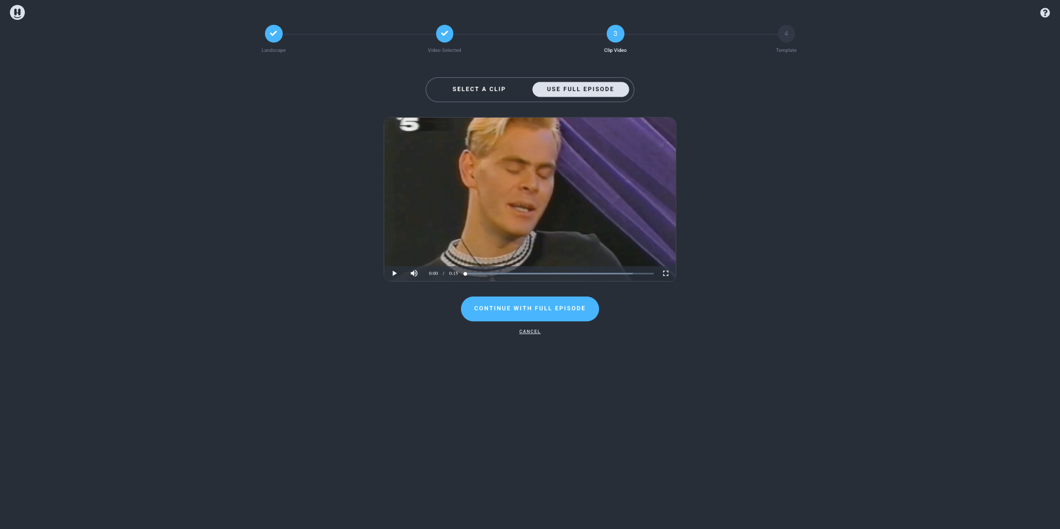The image size is (1060, 529).
Task: Return to the Video Selected step checkmark
Action: pyautogui.click(x=444, y=34)
